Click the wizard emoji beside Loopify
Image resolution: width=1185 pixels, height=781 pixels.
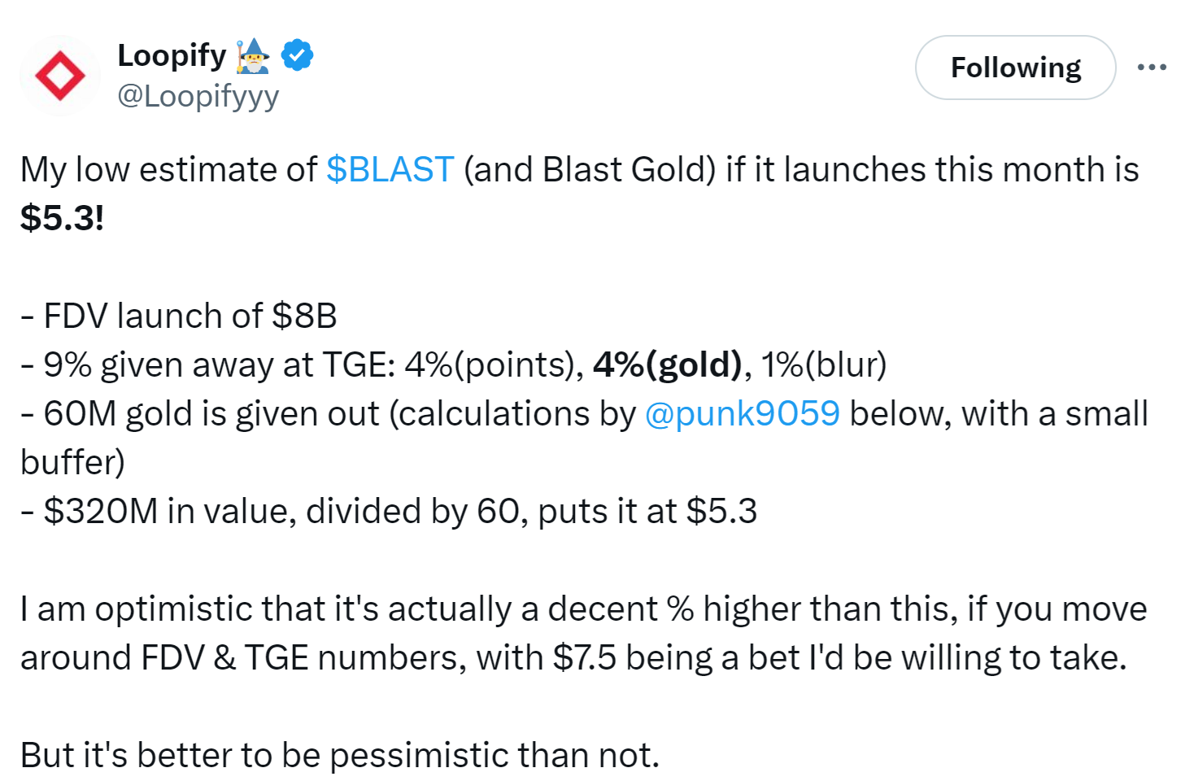[253, 55]
